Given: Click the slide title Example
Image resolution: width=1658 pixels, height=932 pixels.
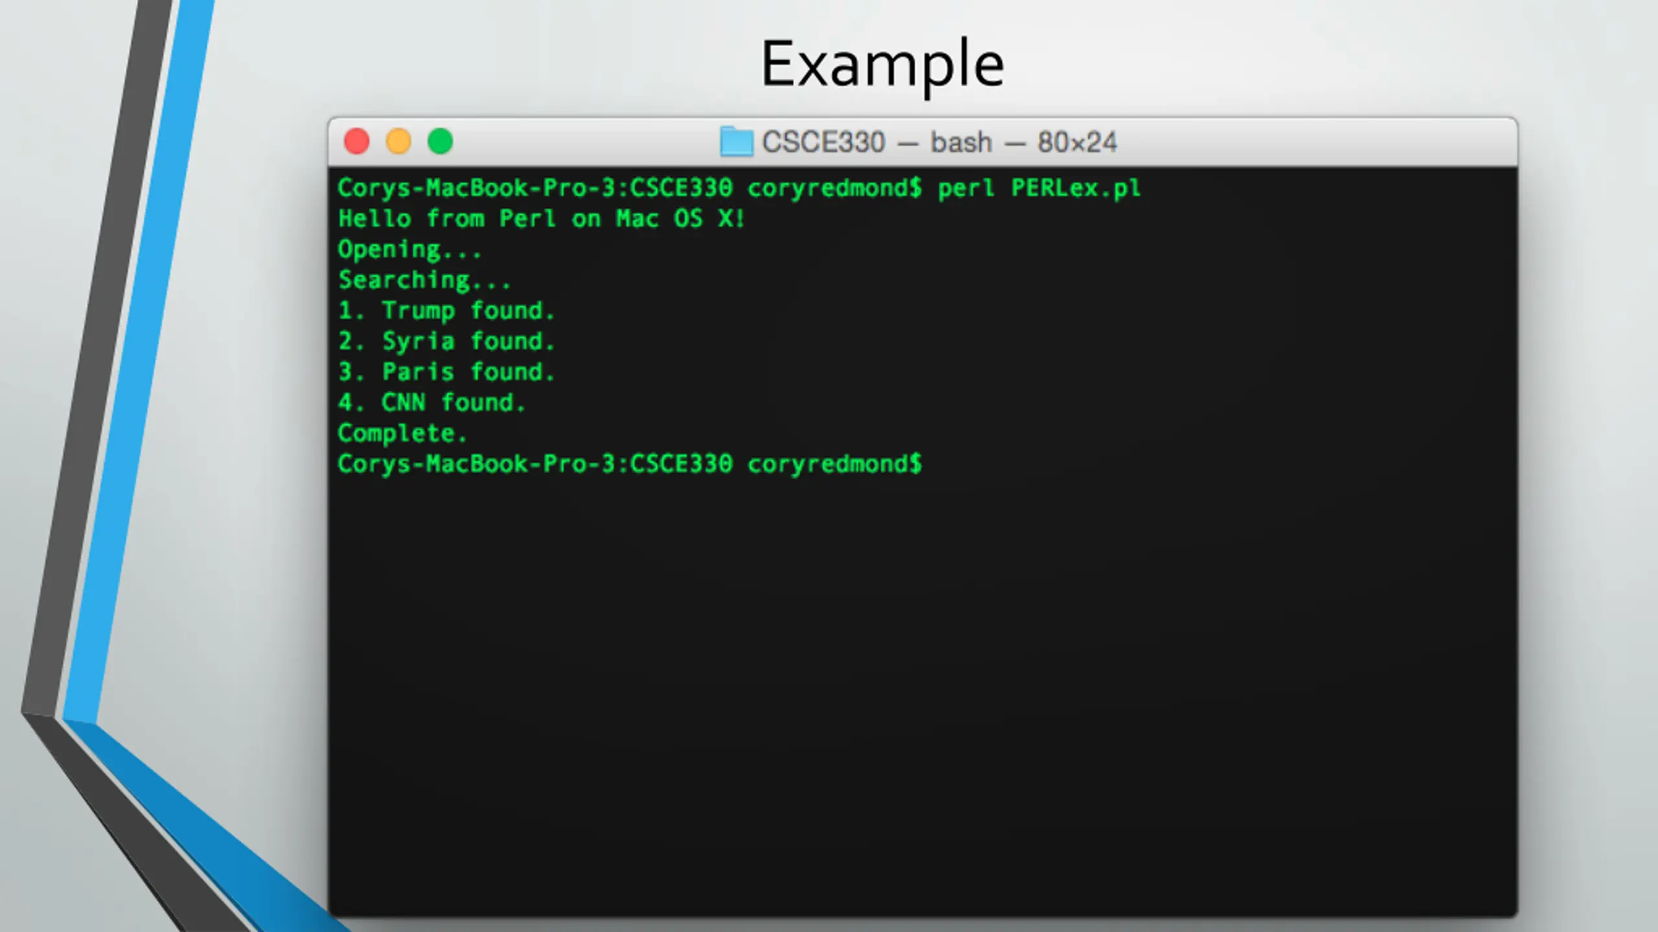Looking at the screenshot, I should pyautogui.click(x=882, y=65).
